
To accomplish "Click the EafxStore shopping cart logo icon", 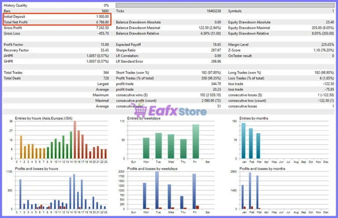I will (140, 110).
